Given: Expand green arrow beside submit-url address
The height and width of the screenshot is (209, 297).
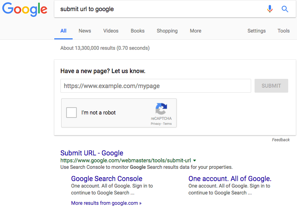Looking at the screenshot, I should point(195,160).
